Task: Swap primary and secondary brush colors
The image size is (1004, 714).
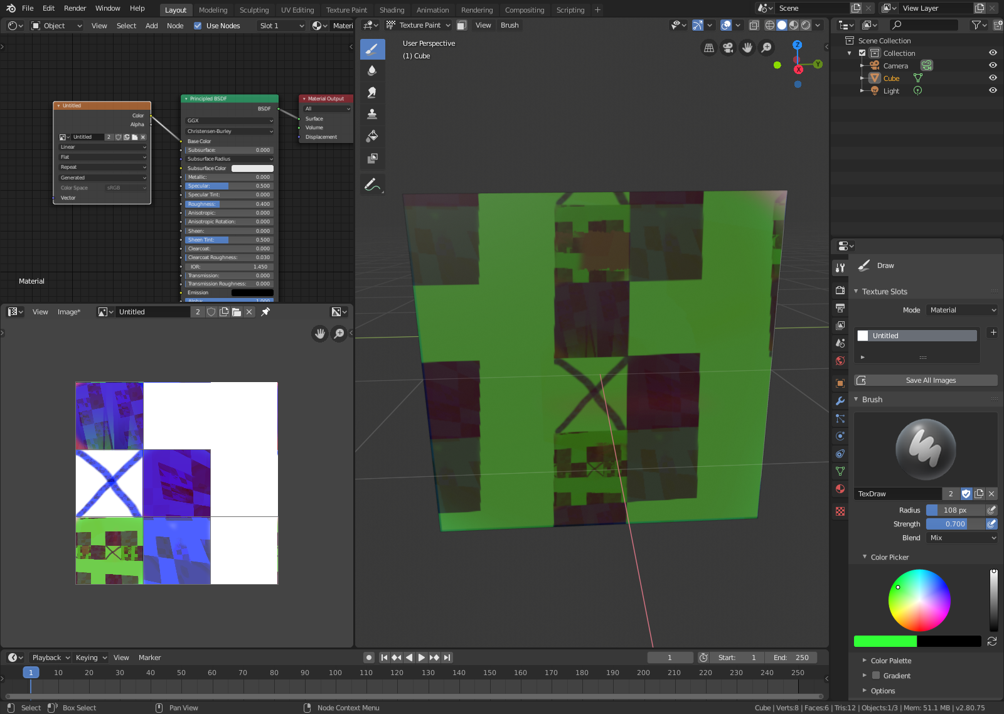Action: (x=992, y=641)
